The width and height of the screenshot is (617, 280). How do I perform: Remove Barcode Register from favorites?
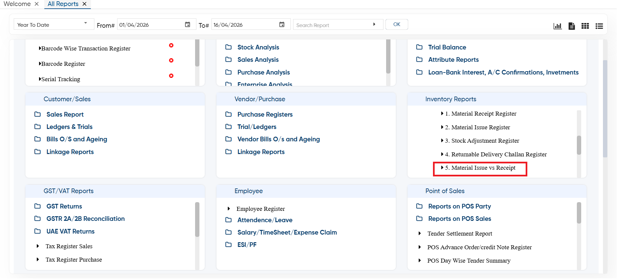(x=171, y=60)
